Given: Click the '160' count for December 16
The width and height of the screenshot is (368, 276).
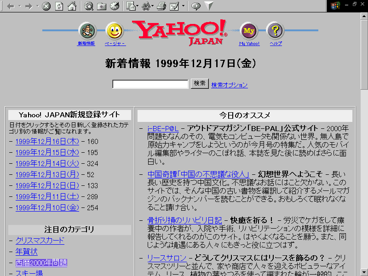Looking at the screenshot, I should coord(93,142).
